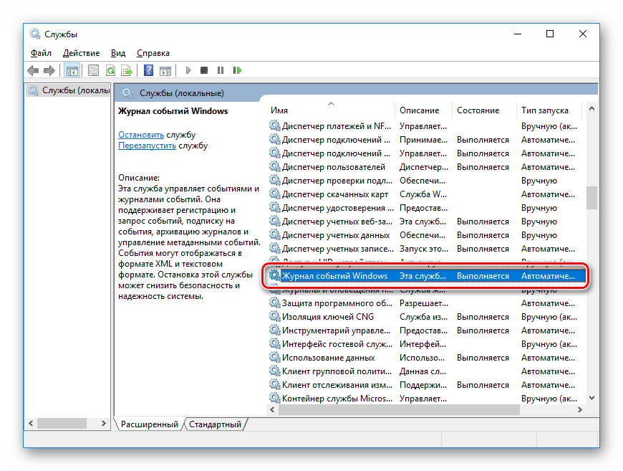Toggle the Show/Hide Console Tree button
The width and height of the screenshot is (623, 471).
point(72,70)
